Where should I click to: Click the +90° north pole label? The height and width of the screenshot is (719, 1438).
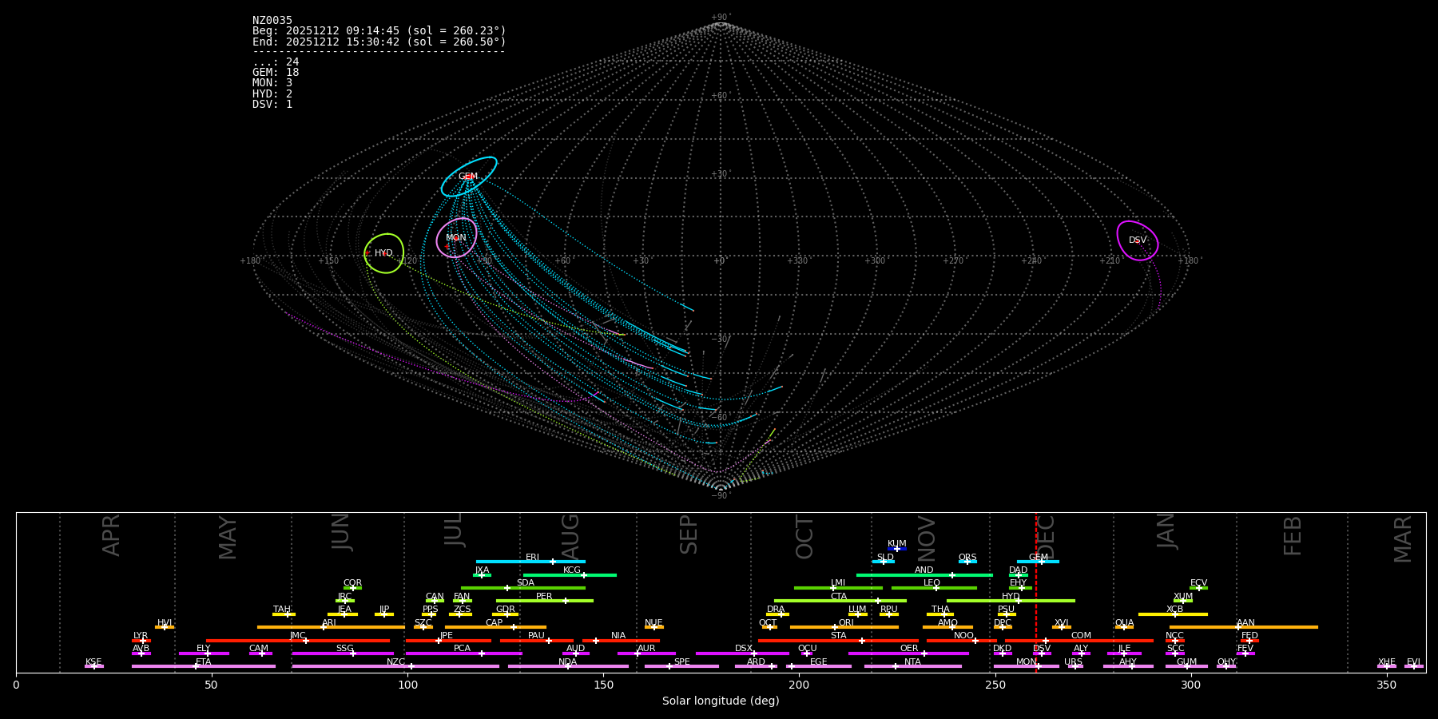coord(720,18)
